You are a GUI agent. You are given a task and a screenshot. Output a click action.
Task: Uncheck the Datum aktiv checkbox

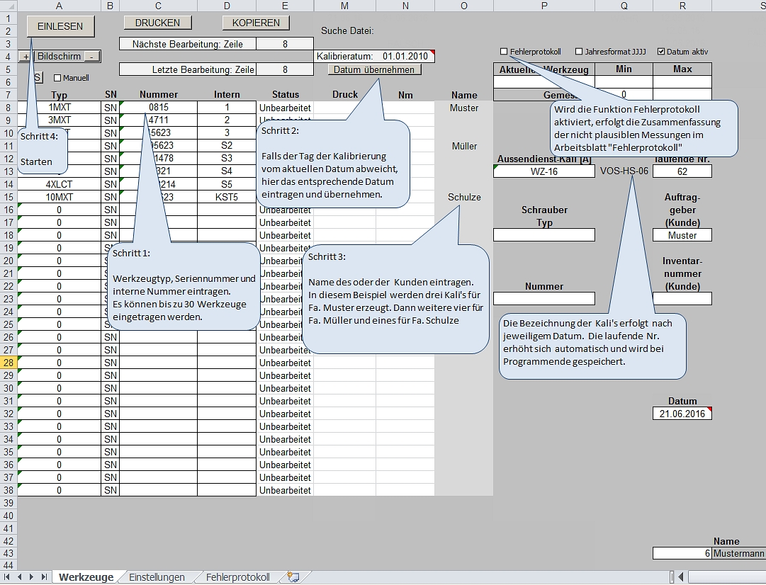coord(661,52)
